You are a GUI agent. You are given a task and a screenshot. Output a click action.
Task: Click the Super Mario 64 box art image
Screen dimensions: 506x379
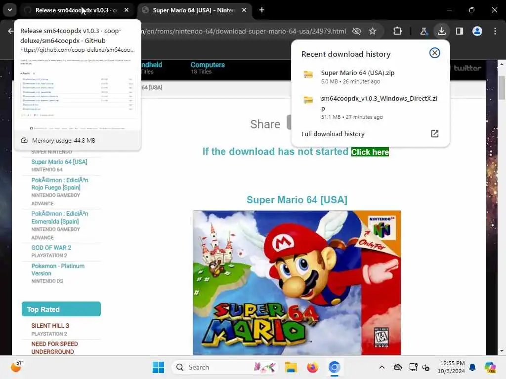click(x=297, y=283)
